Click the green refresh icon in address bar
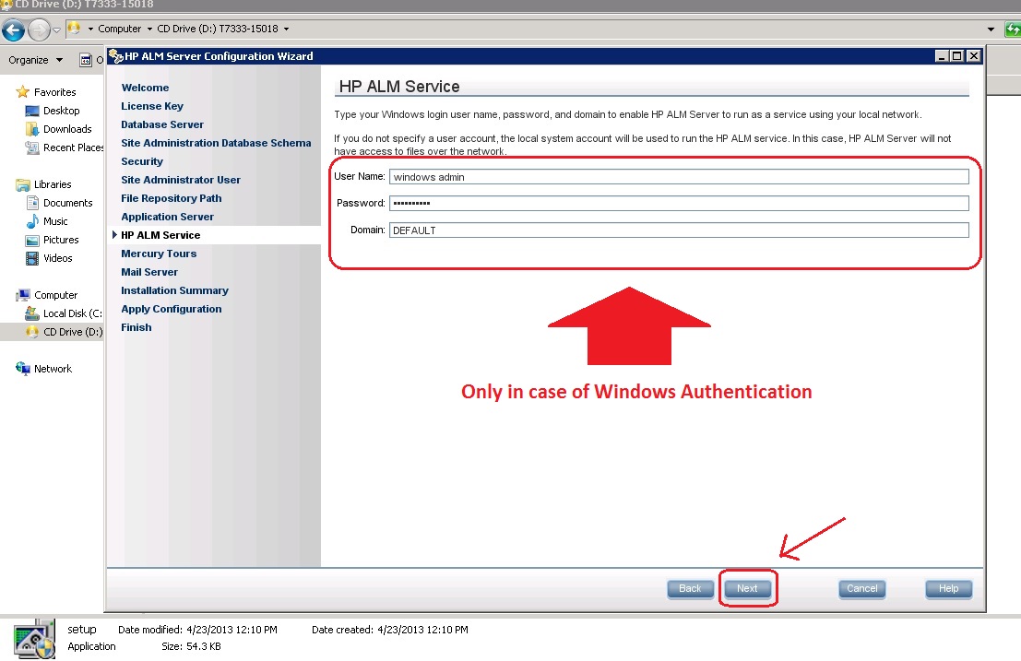The height and width of the screenshot is (661, 1021). 1013,30
